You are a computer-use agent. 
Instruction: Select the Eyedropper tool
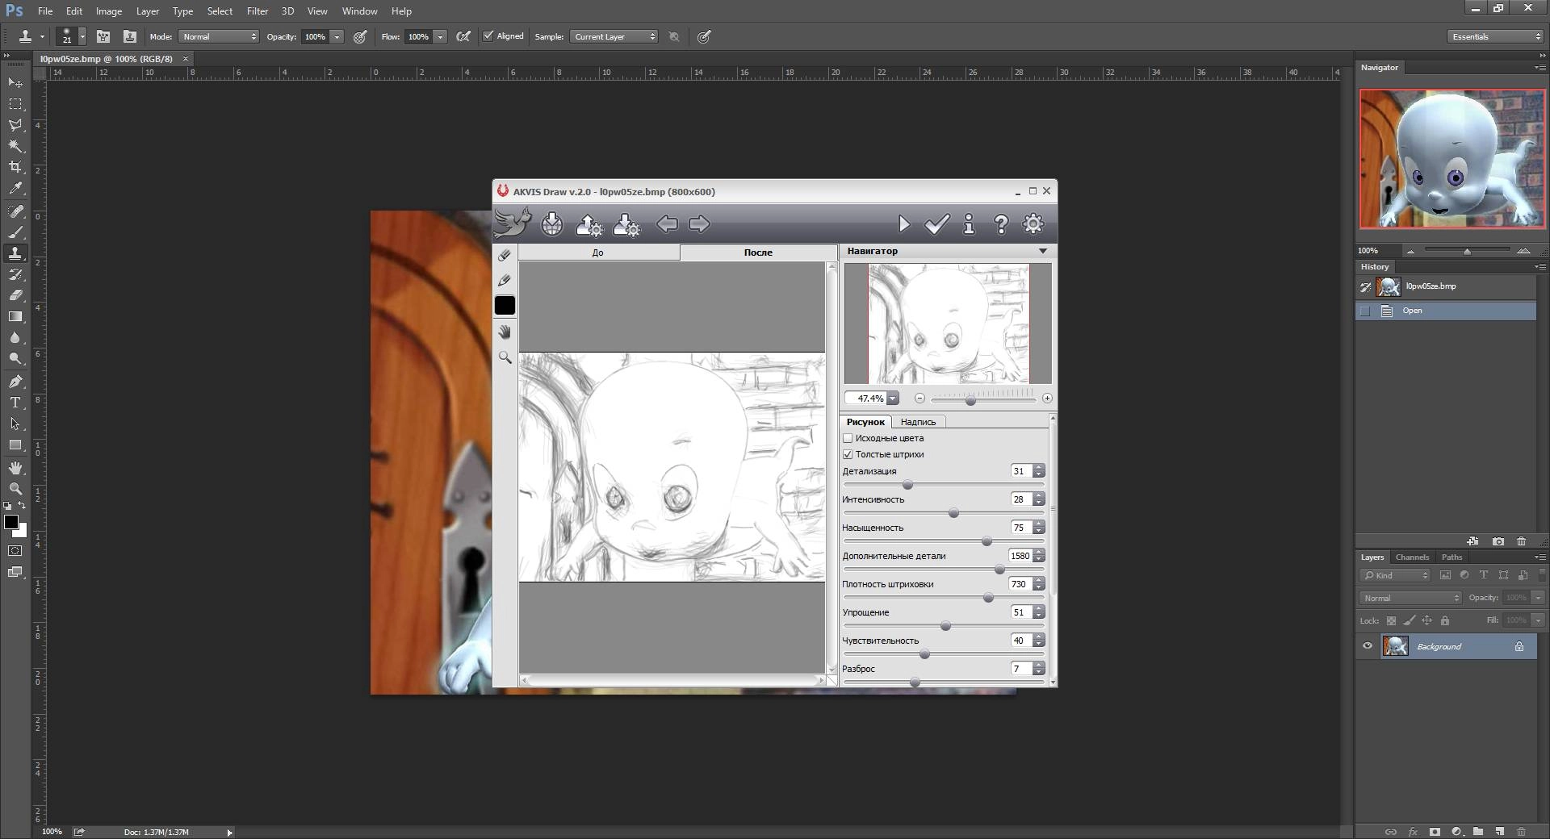tap(15, 187)
